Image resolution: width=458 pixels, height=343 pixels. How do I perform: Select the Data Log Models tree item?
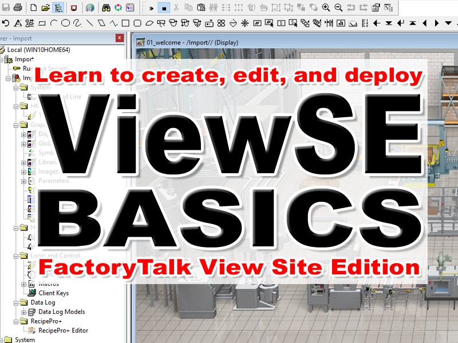tap(62, 312)
